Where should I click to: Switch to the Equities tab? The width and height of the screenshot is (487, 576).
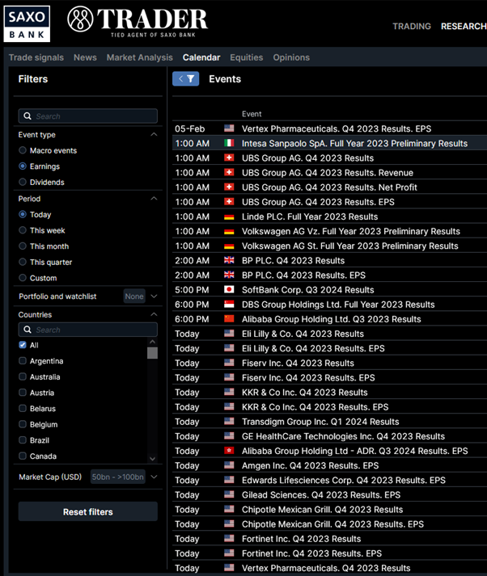coord(247,57)
